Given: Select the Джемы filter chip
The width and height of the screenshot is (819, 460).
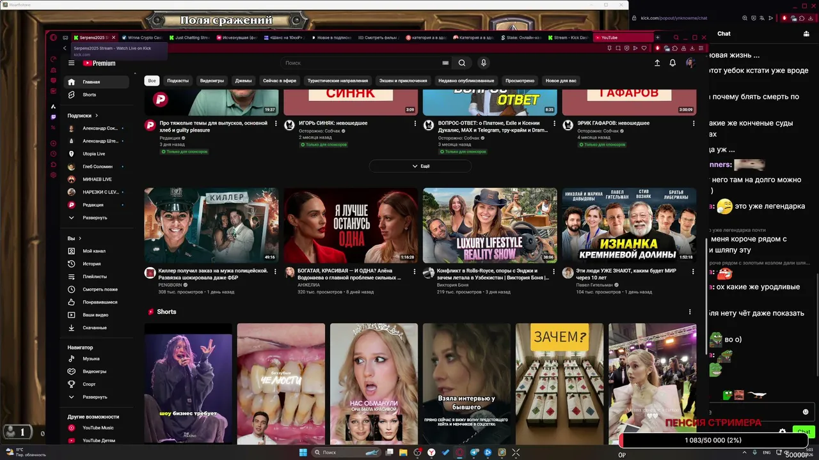Looking at the screenshot, I should tap(243, 80).
